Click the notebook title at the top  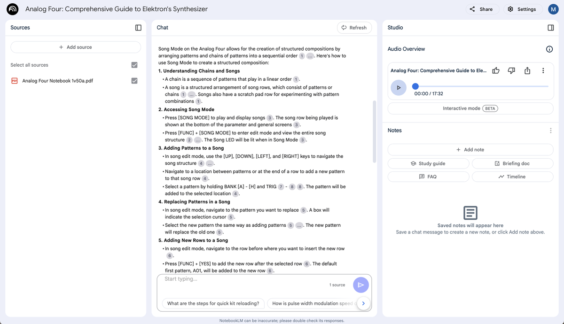(x=117, y=9)
